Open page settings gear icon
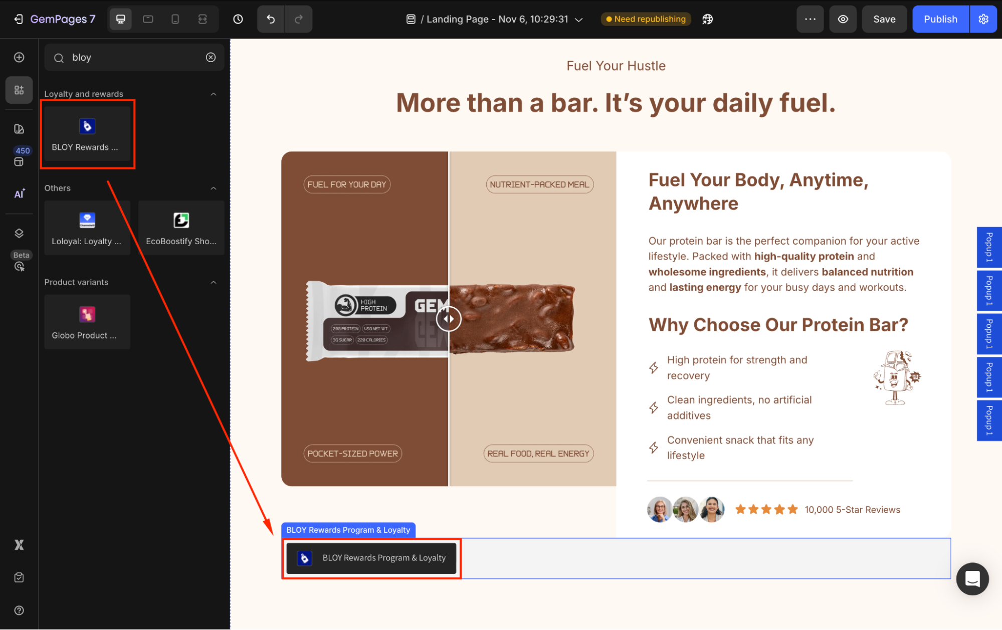 click(983, 19)
